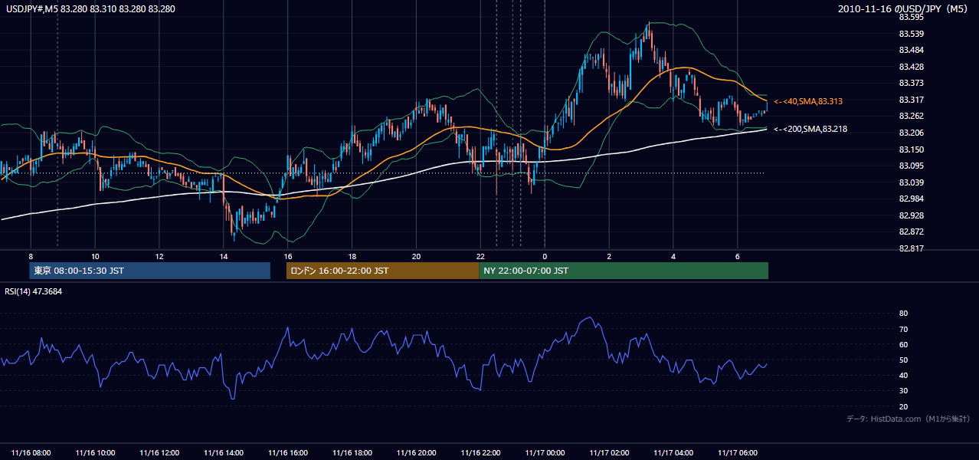The height and width of the screenshot is (460, 979).
Task: Click the 40,SMA,83.313 orange label
Action: coord(807,101)
